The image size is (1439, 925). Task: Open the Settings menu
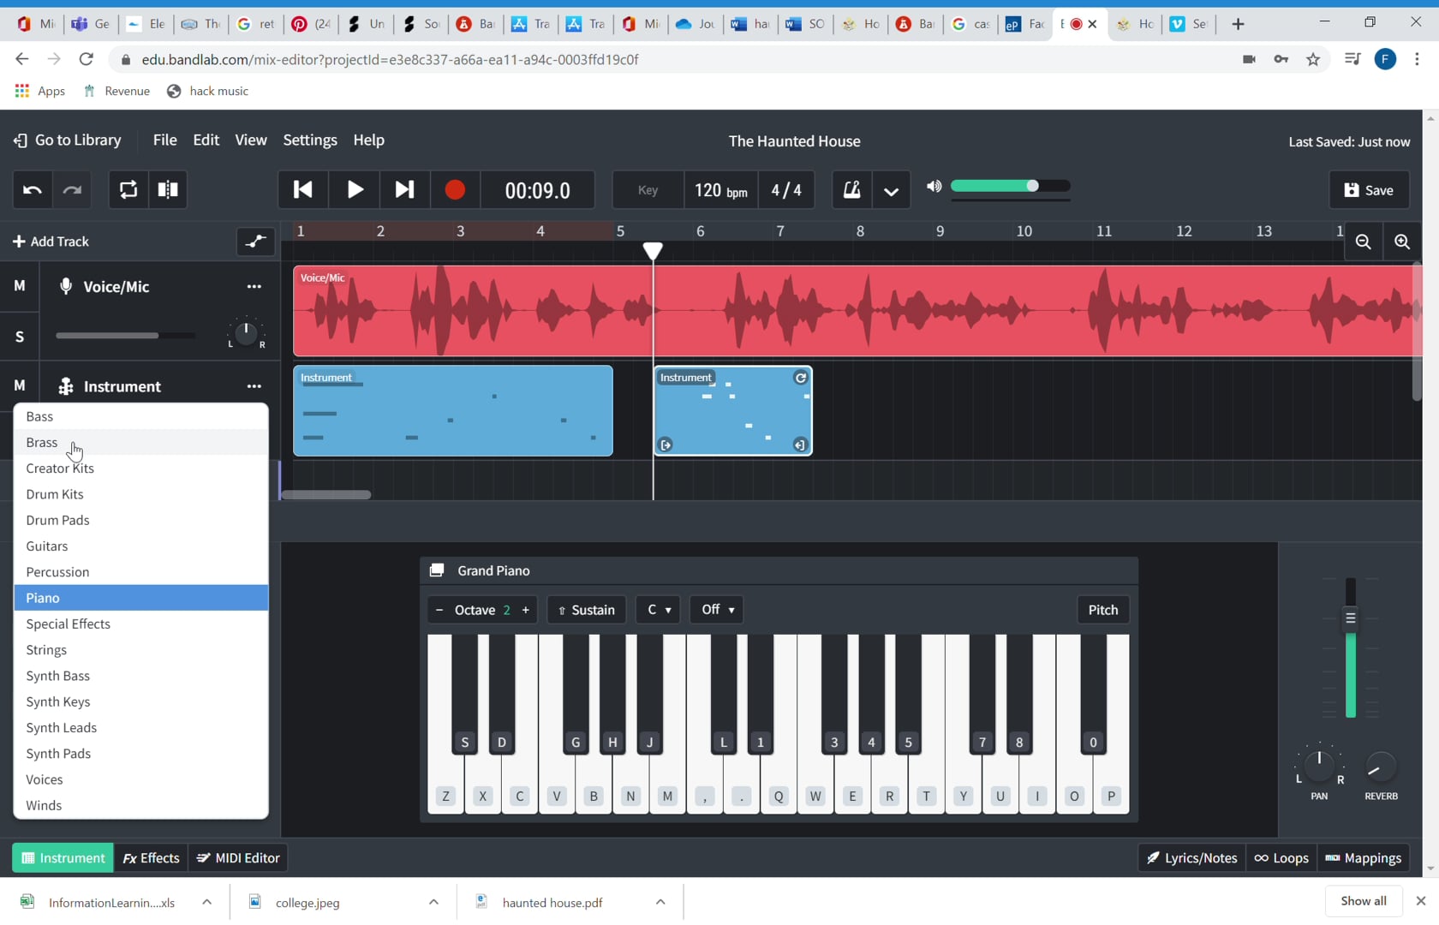(309, 140)
